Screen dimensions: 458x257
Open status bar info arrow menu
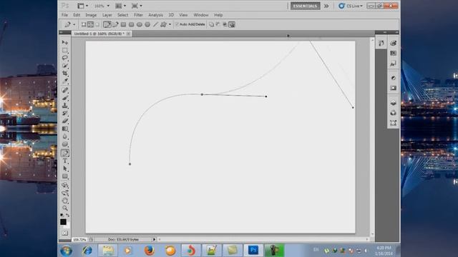click(154, 240)
